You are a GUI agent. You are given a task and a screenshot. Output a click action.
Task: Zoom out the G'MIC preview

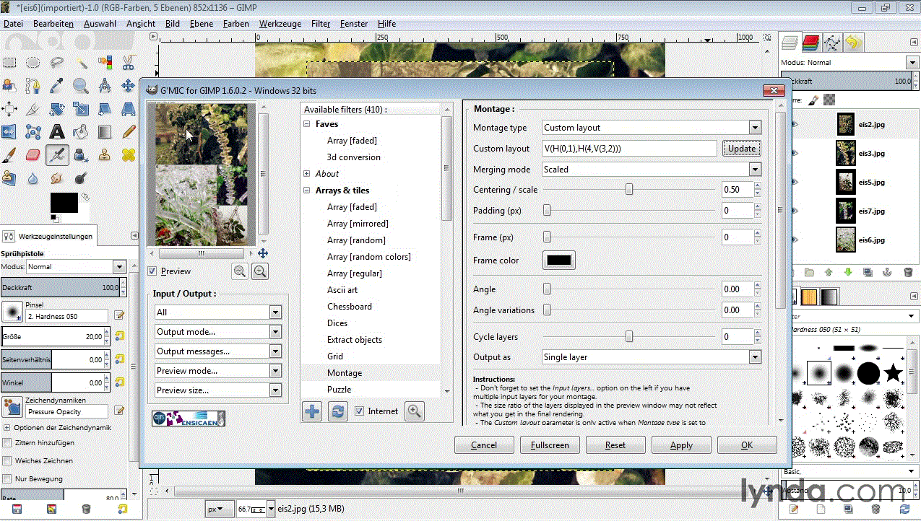point(240,271)
